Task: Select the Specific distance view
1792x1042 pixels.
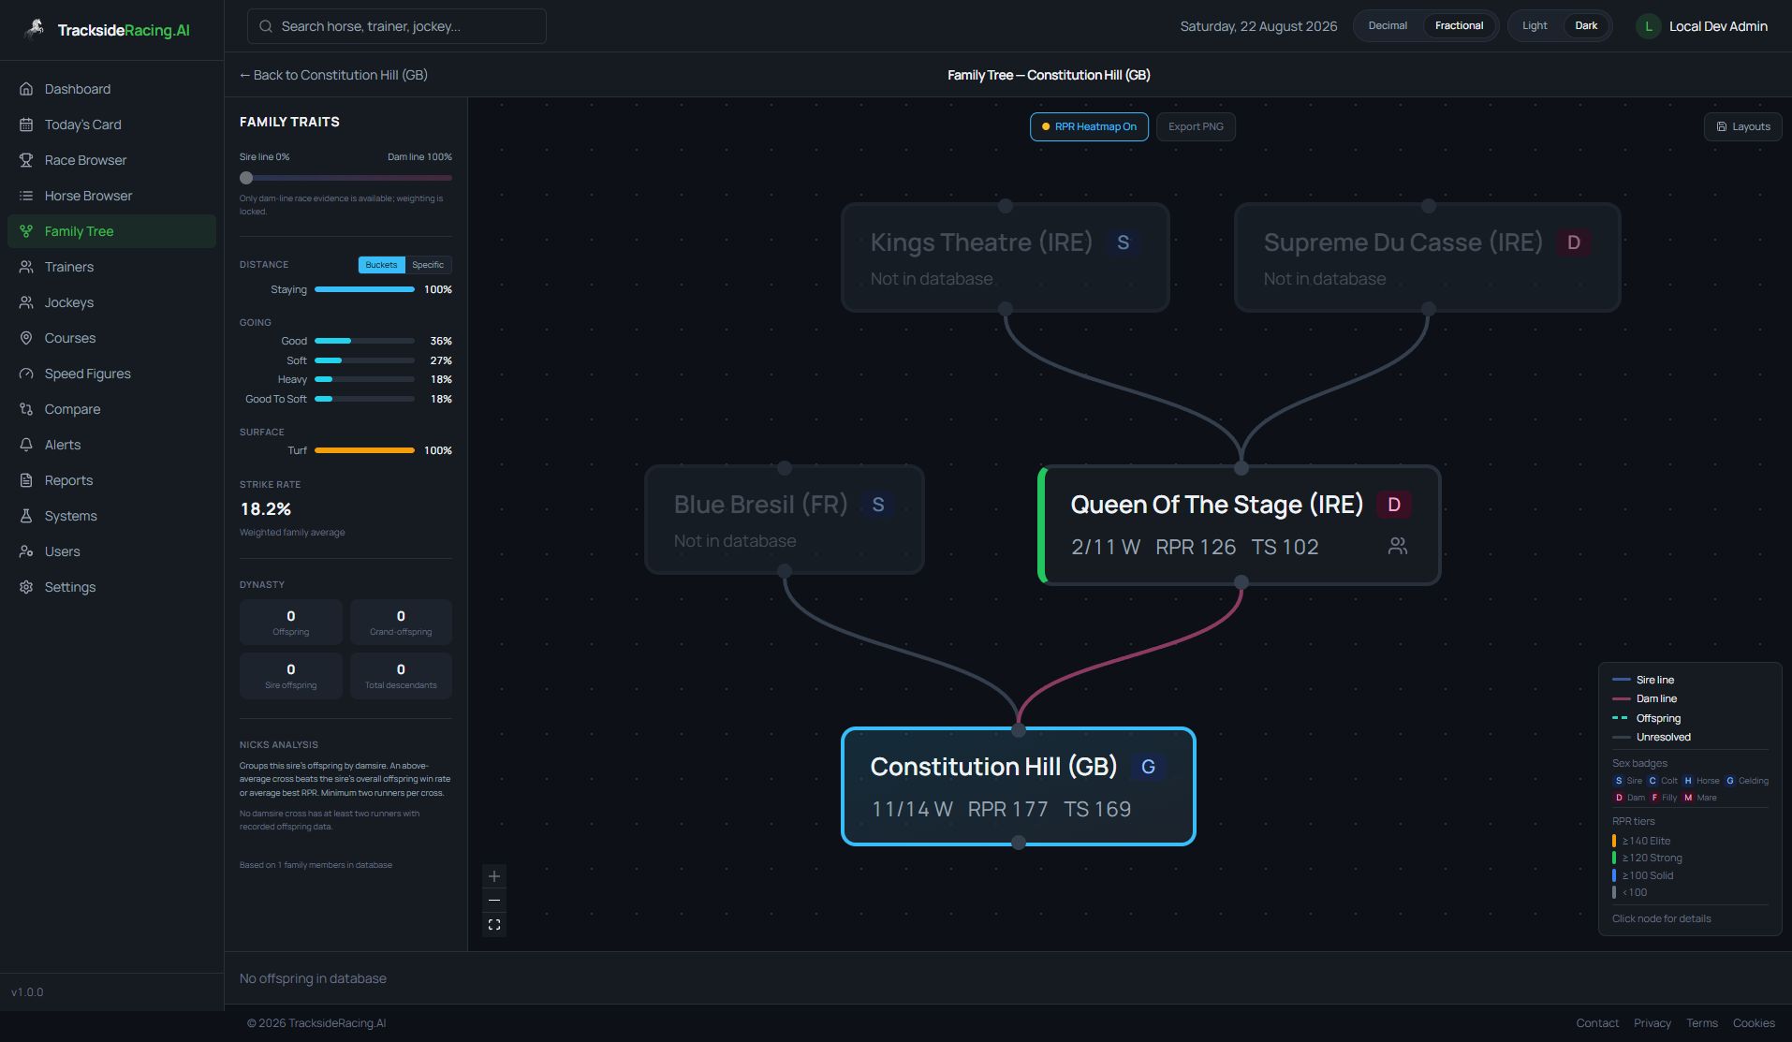Action: [428, 265]
